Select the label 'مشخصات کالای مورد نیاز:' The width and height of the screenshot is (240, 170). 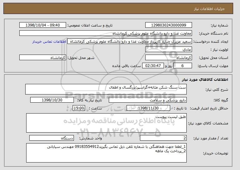208,123
